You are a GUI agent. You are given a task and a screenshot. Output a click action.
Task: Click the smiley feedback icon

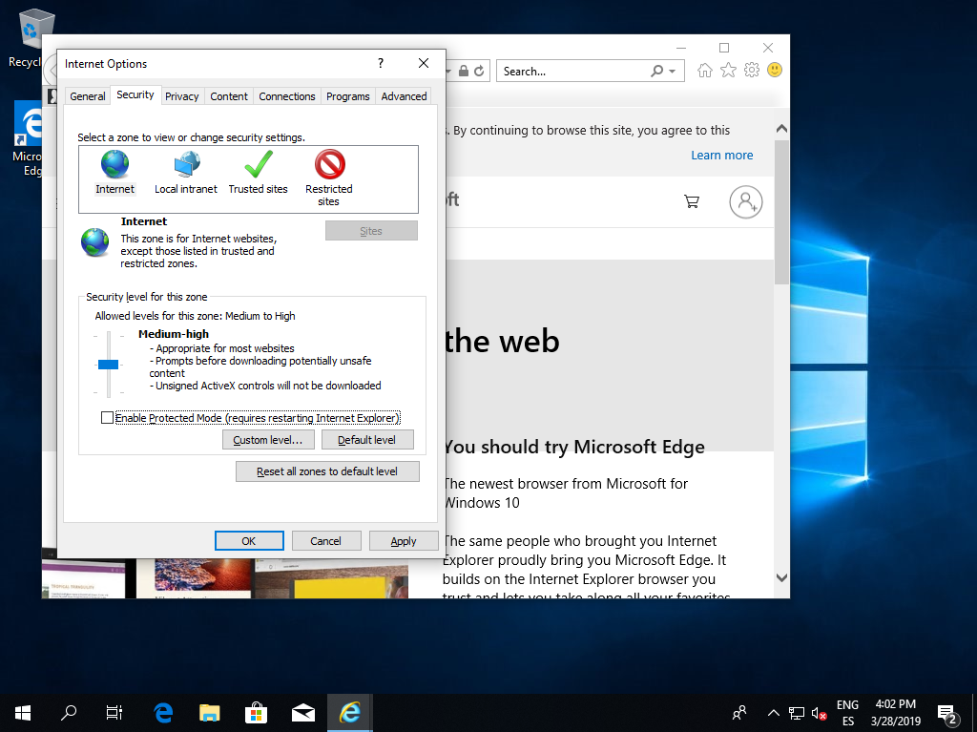(775, 70)
